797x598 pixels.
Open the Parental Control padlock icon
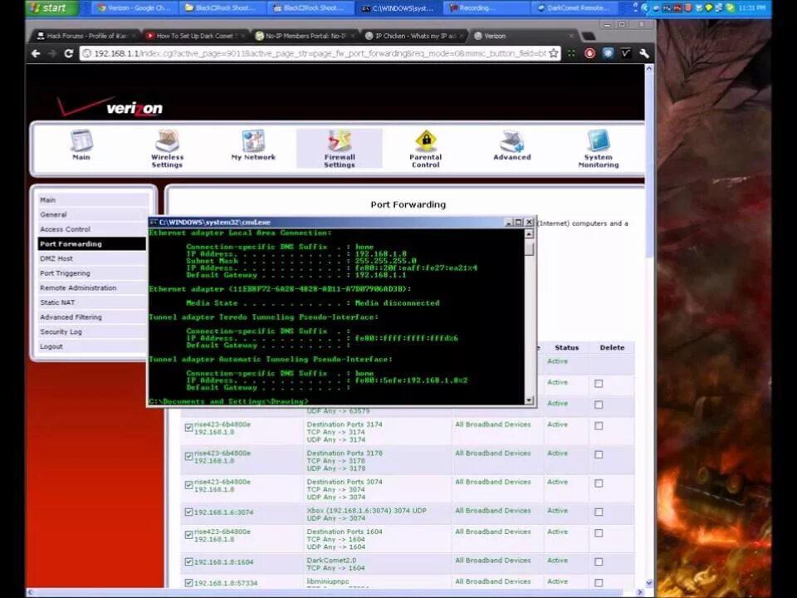click(426, 141)
